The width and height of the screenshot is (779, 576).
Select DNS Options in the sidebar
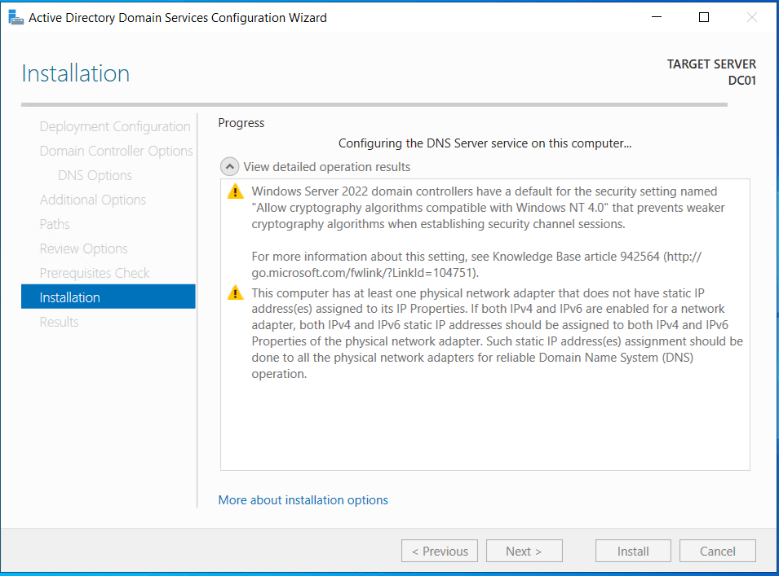[x=95, y=175]
